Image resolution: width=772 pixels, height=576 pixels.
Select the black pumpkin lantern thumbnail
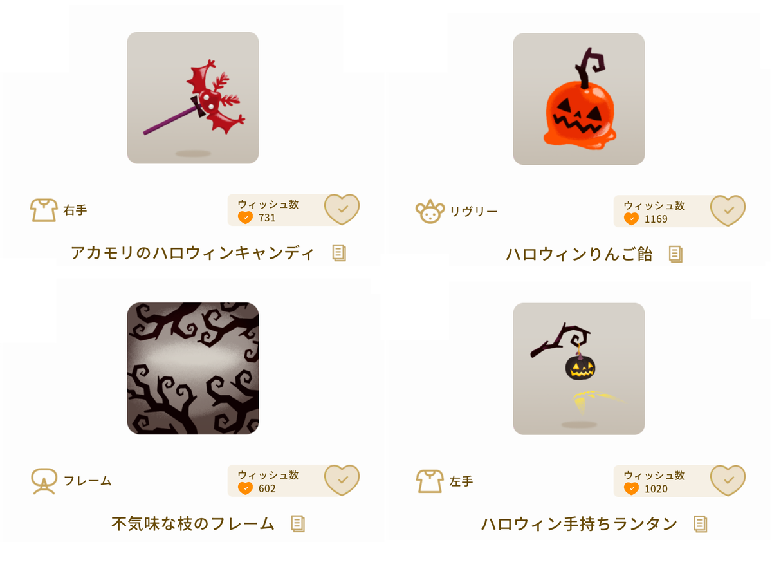click(579, 369)
